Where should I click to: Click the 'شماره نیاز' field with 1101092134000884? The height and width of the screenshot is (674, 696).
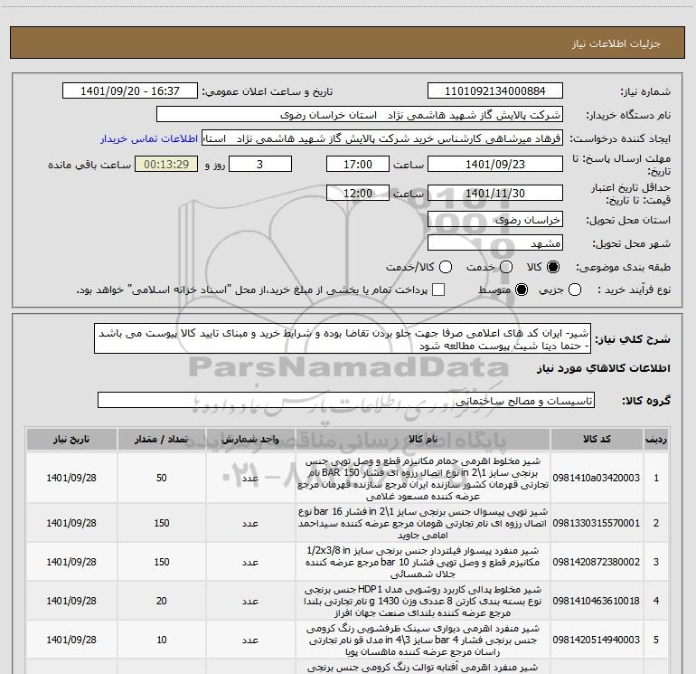494,91
